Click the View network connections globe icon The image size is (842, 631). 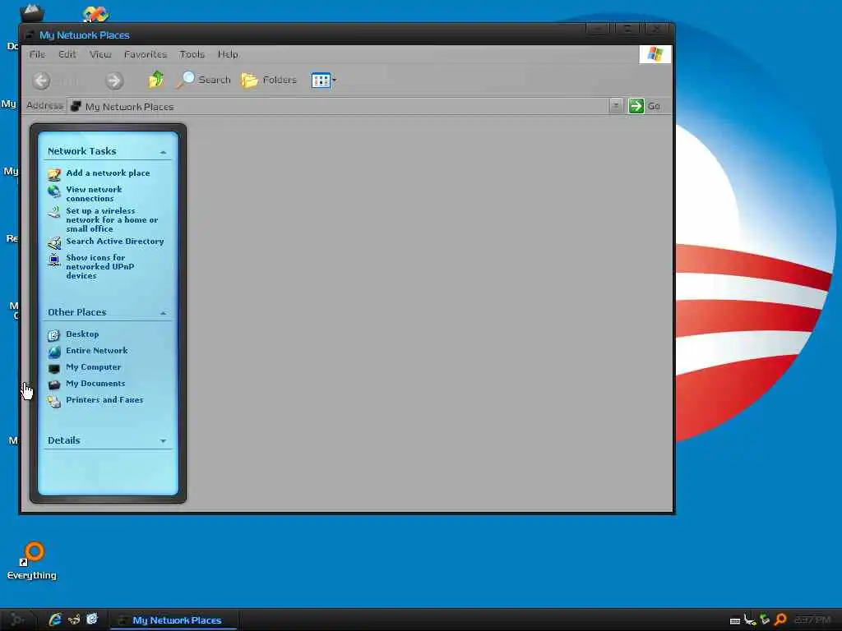(x=53, y=191)
